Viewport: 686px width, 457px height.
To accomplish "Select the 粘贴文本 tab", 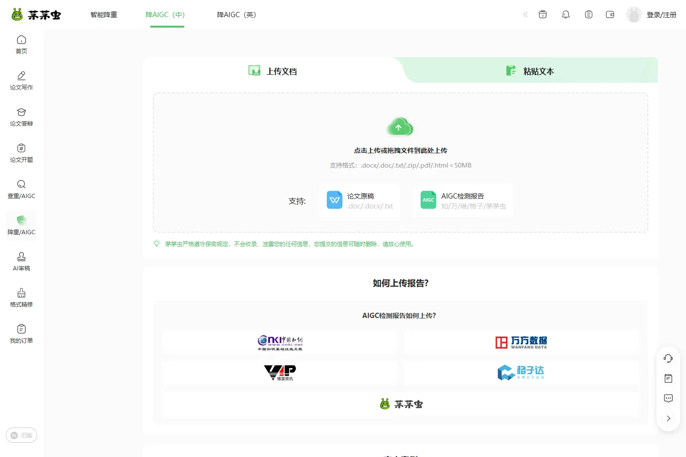I will (x=530, y=71).
